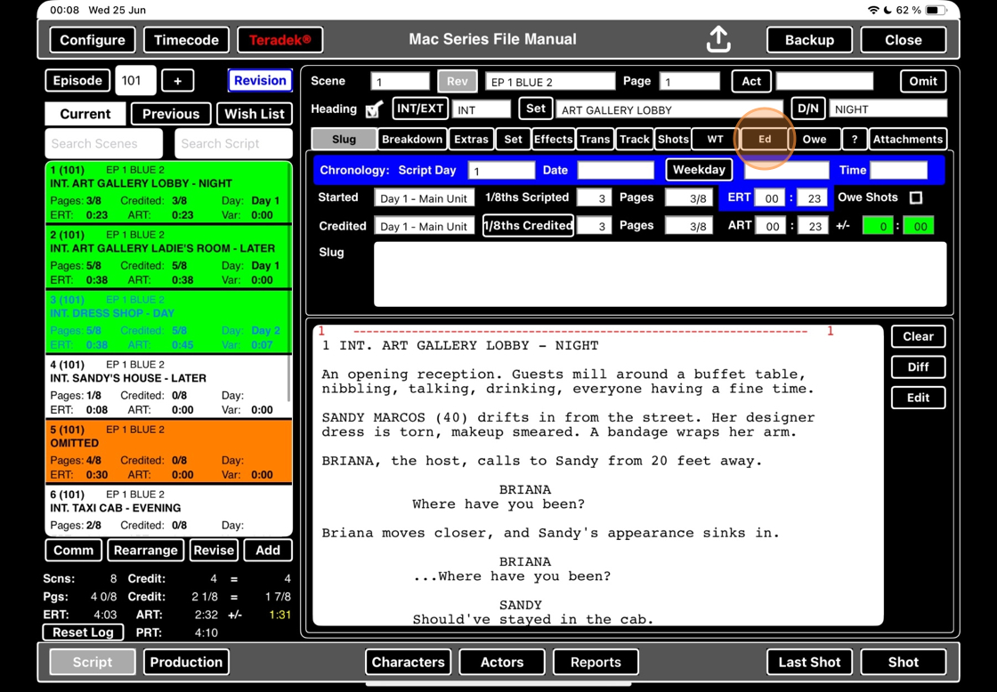
Task: Open the Set tab in scene tabs
Action: 513,139
